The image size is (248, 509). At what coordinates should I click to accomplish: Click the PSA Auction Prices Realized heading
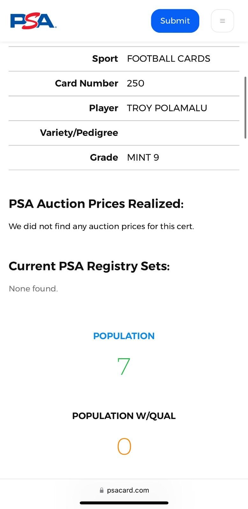tap(96, 204)
